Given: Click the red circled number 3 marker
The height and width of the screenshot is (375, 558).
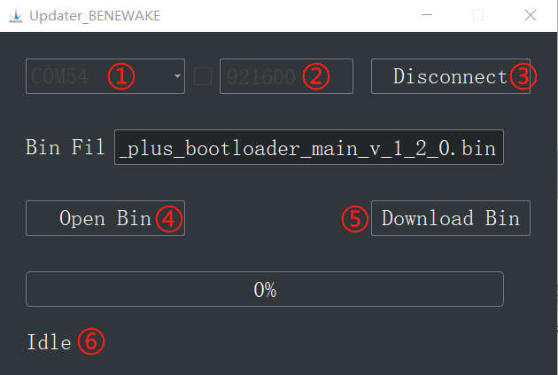Looking at the screenshot, I should (523, 76).
